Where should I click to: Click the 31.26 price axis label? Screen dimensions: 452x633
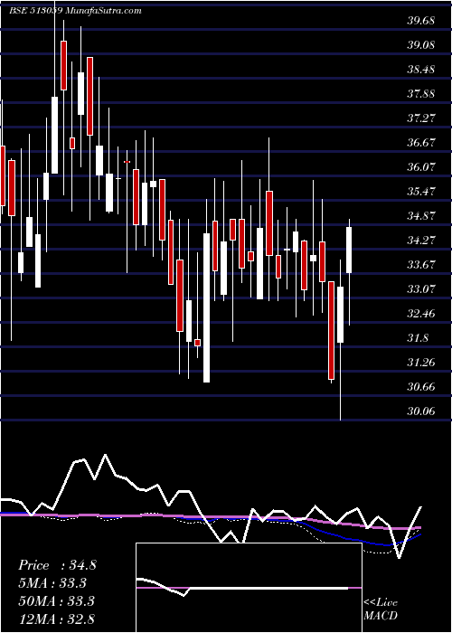421,362
